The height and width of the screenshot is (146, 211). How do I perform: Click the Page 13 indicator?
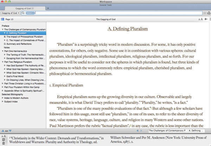coord(9,19)
